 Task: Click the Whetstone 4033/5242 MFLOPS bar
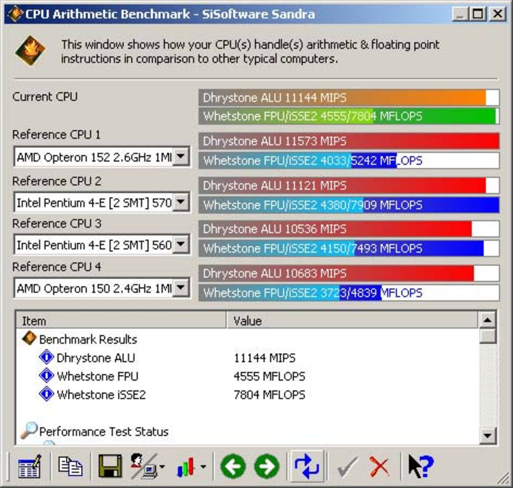coord(349,160)
